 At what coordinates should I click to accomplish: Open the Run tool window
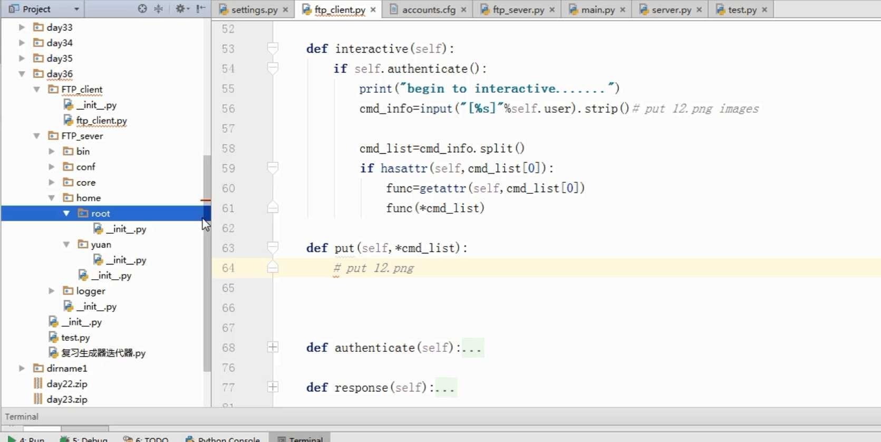click(x=26, y=438)
